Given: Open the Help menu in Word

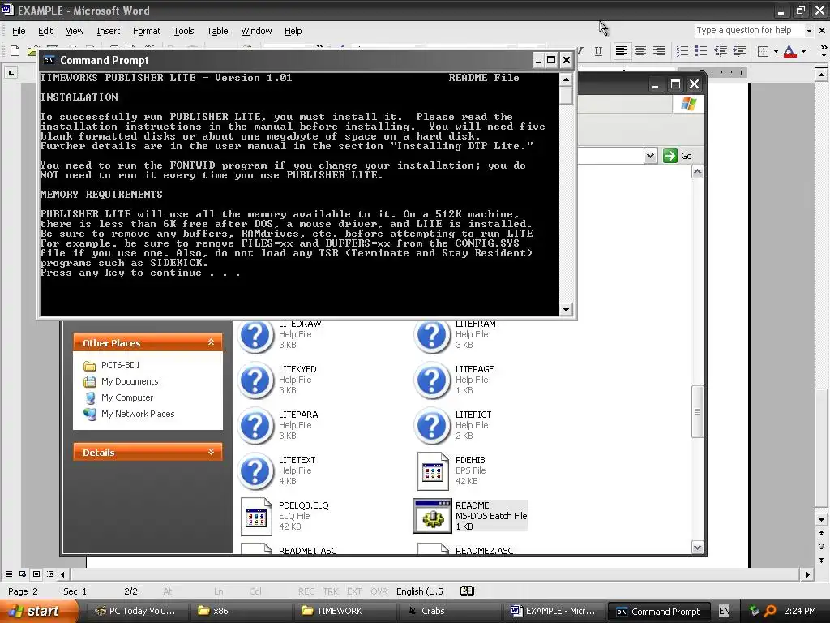Looking at the screenshot, I should pos(293,31).
